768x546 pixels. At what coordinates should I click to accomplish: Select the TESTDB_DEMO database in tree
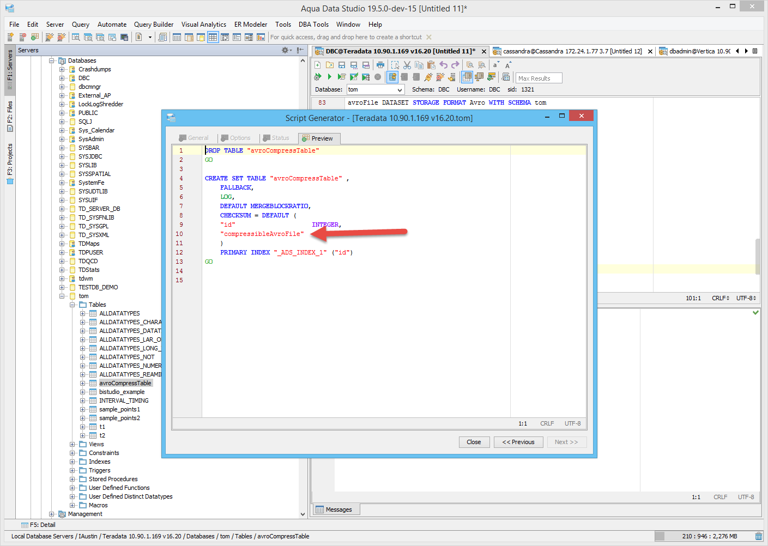point(98,287)
